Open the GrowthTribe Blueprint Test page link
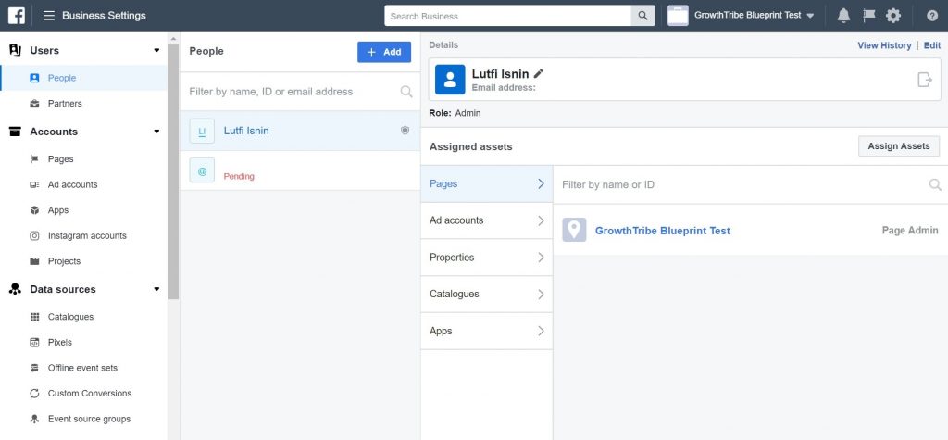948x440 pixels. [663, 231]
